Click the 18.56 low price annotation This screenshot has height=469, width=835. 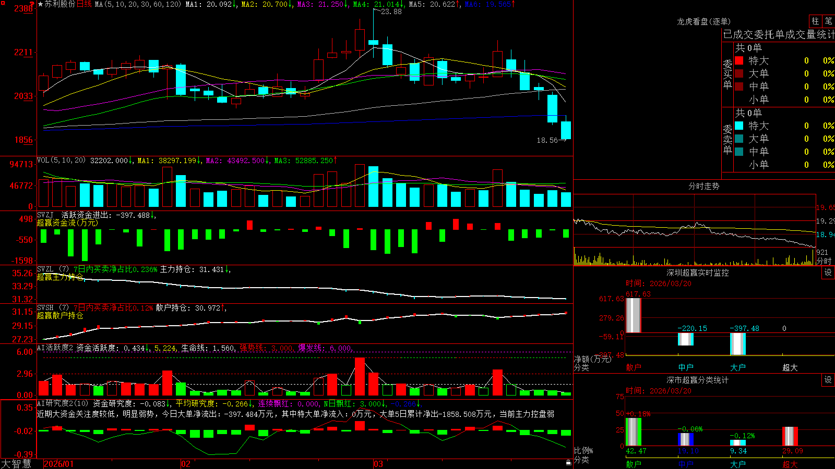[547, 140]
